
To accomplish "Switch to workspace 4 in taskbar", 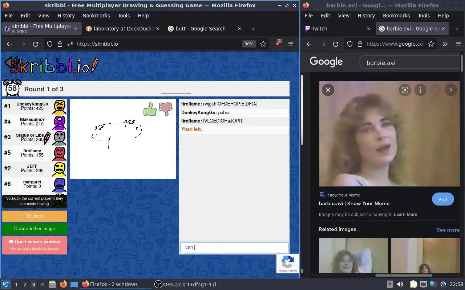I will point(42,284).
